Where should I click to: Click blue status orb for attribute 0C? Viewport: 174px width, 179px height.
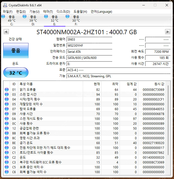pyautogui.click(x=7, y=123)
